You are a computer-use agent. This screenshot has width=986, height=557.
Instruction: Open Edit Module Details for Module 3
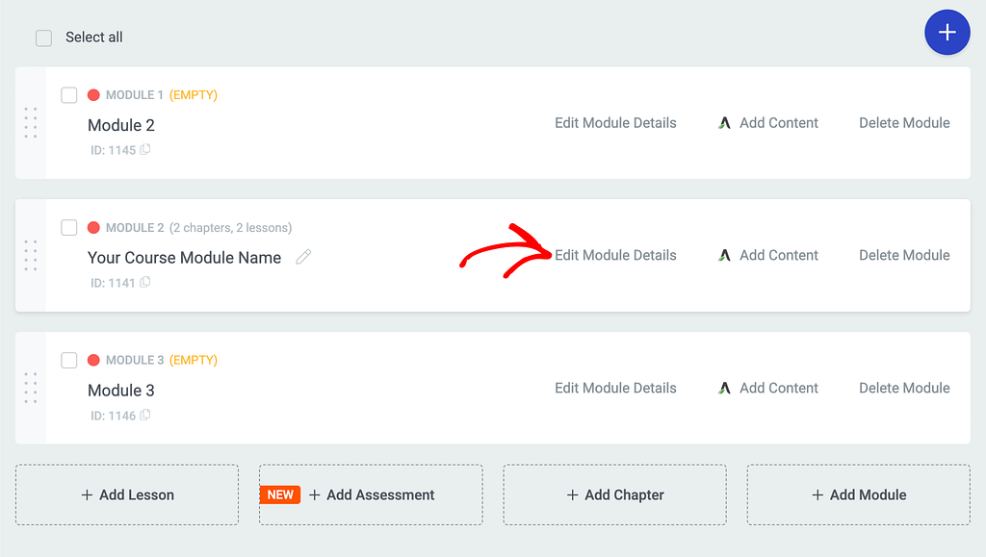tap(615, 389)
